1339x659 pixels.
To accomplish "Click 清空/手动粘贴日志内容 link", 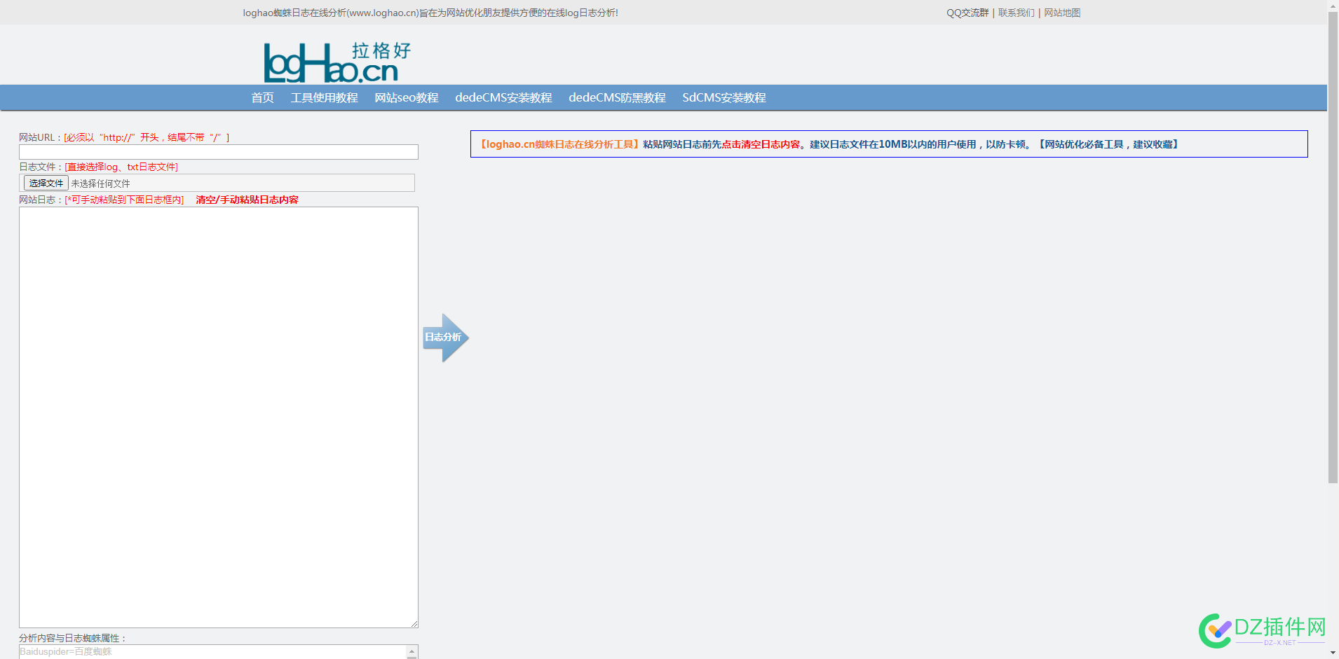I will click(247, 200).
